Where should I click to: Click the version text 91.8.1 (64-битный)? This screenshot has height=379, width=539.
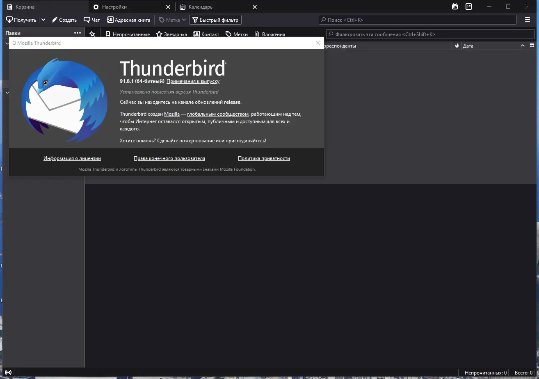142,81
